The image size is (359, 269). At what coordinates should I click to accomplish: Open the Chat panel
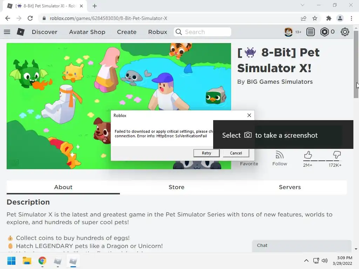click(x=302, y=246)
